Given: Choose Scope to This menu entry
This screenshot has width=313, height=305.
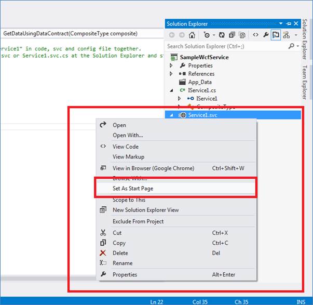Looking at the screenshot, I should pos(177,200).
